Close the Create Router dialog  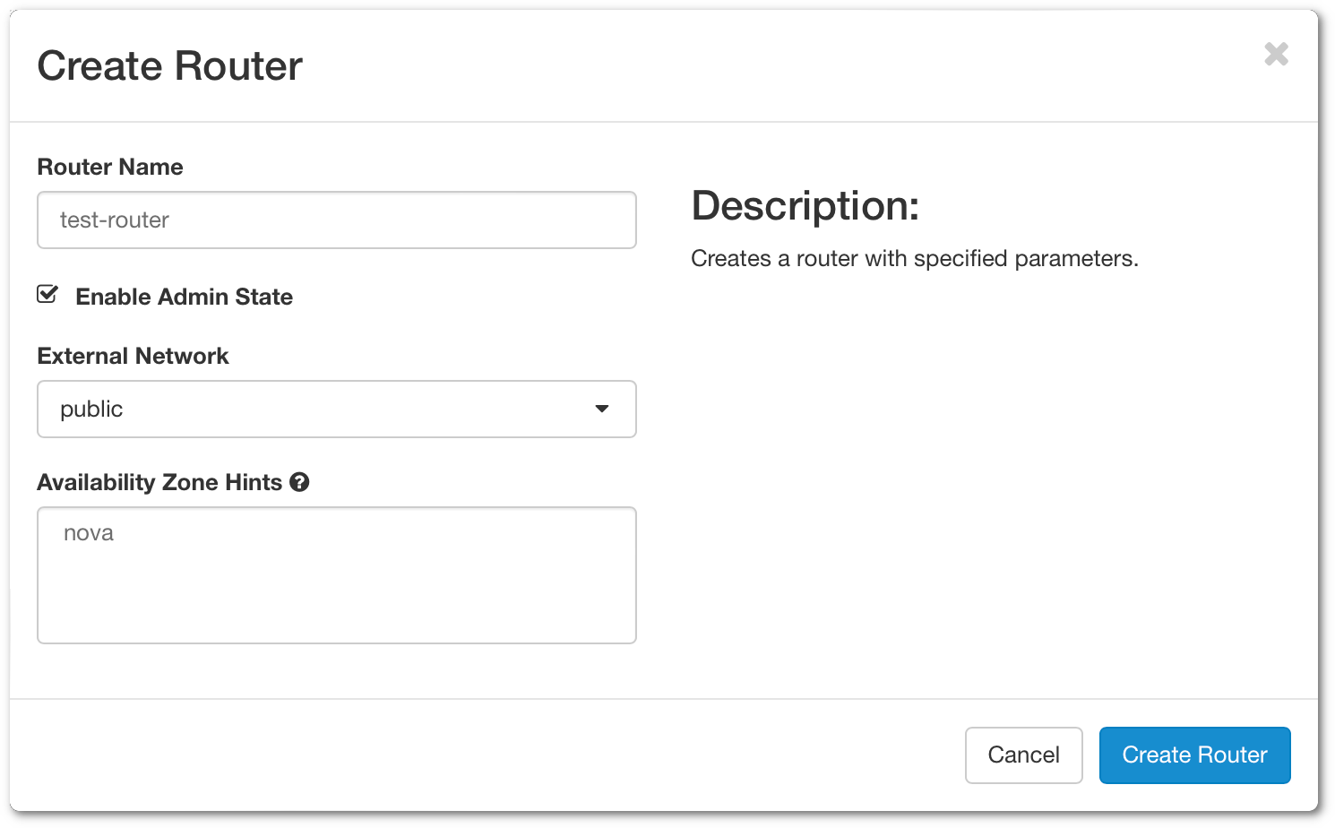pos(1276,55)
